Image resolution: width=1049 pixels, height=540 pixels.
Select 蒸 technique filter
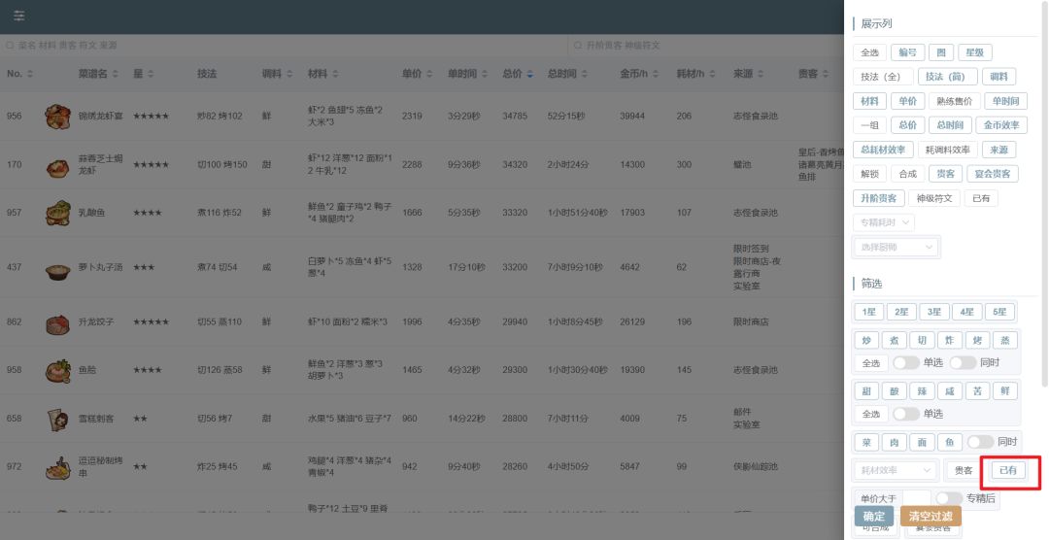pyautogui.click(x=1005, y=340)
